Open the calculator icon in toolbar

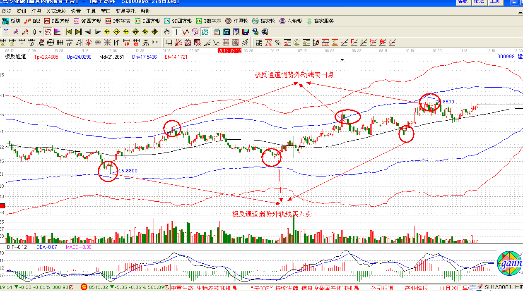click(x=227, y=32)
